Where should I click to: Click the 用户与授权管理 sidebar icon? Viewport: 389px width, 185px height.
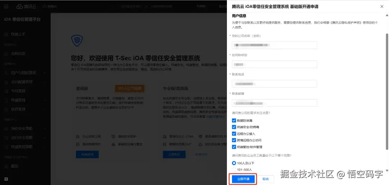click(6, 73)
